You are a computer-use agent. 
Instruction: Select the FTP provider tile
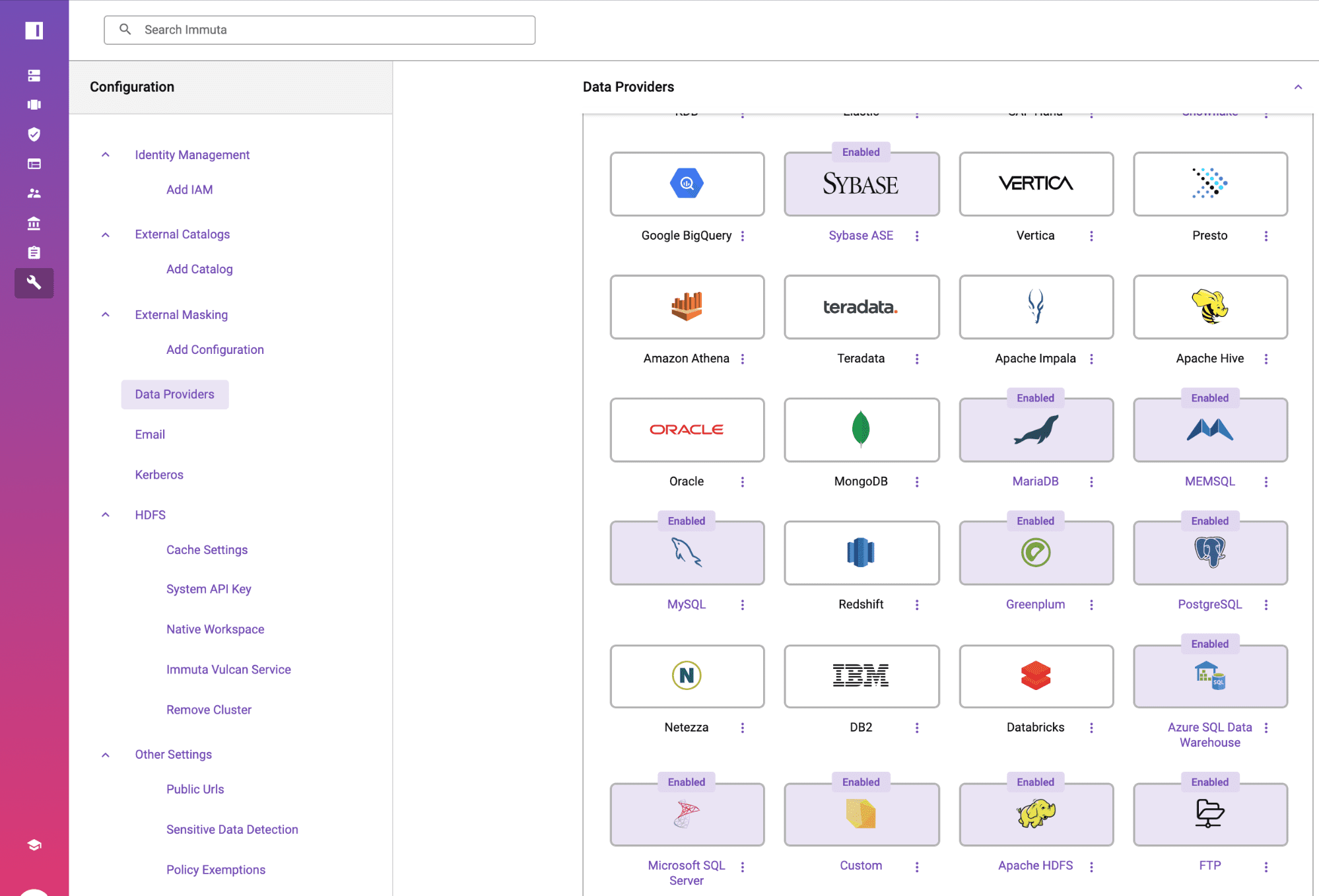pos(1210,814)
